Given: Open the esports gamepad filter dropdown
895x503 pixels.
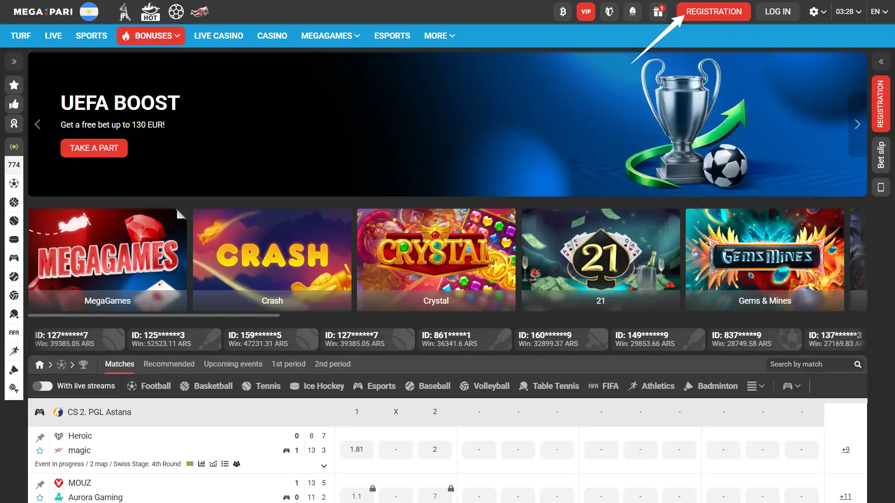Looking at the screenshot, I should click(x=792, y=386).
